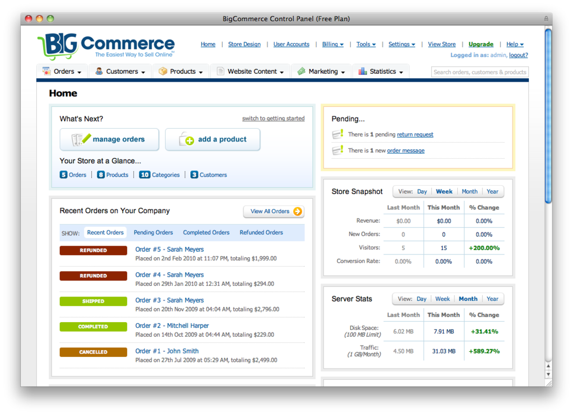Expand the Settings dropdown menu
This screenshot has height=415, width=573.
pos(402,44)
